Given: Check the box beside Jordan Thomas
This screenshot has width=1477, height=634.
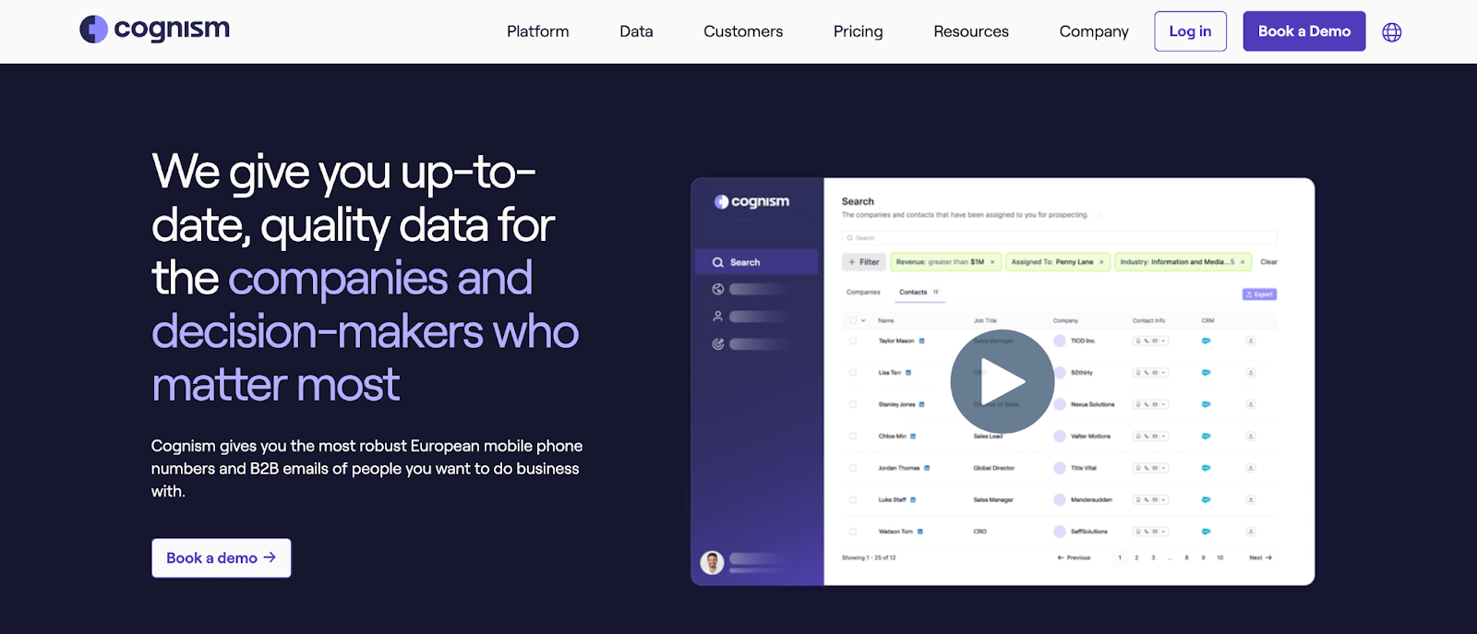Looking at the screenshot, I should tap(853, 468).
